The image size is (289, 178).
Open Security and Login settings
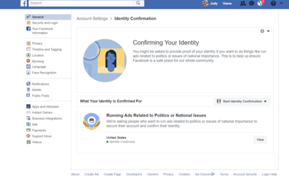click(x=45, y=23)
